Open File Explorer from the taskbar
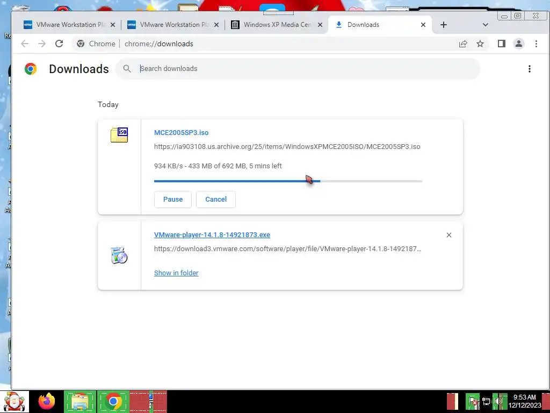Screen dimensions: 550x413 (x=80, y=401)
